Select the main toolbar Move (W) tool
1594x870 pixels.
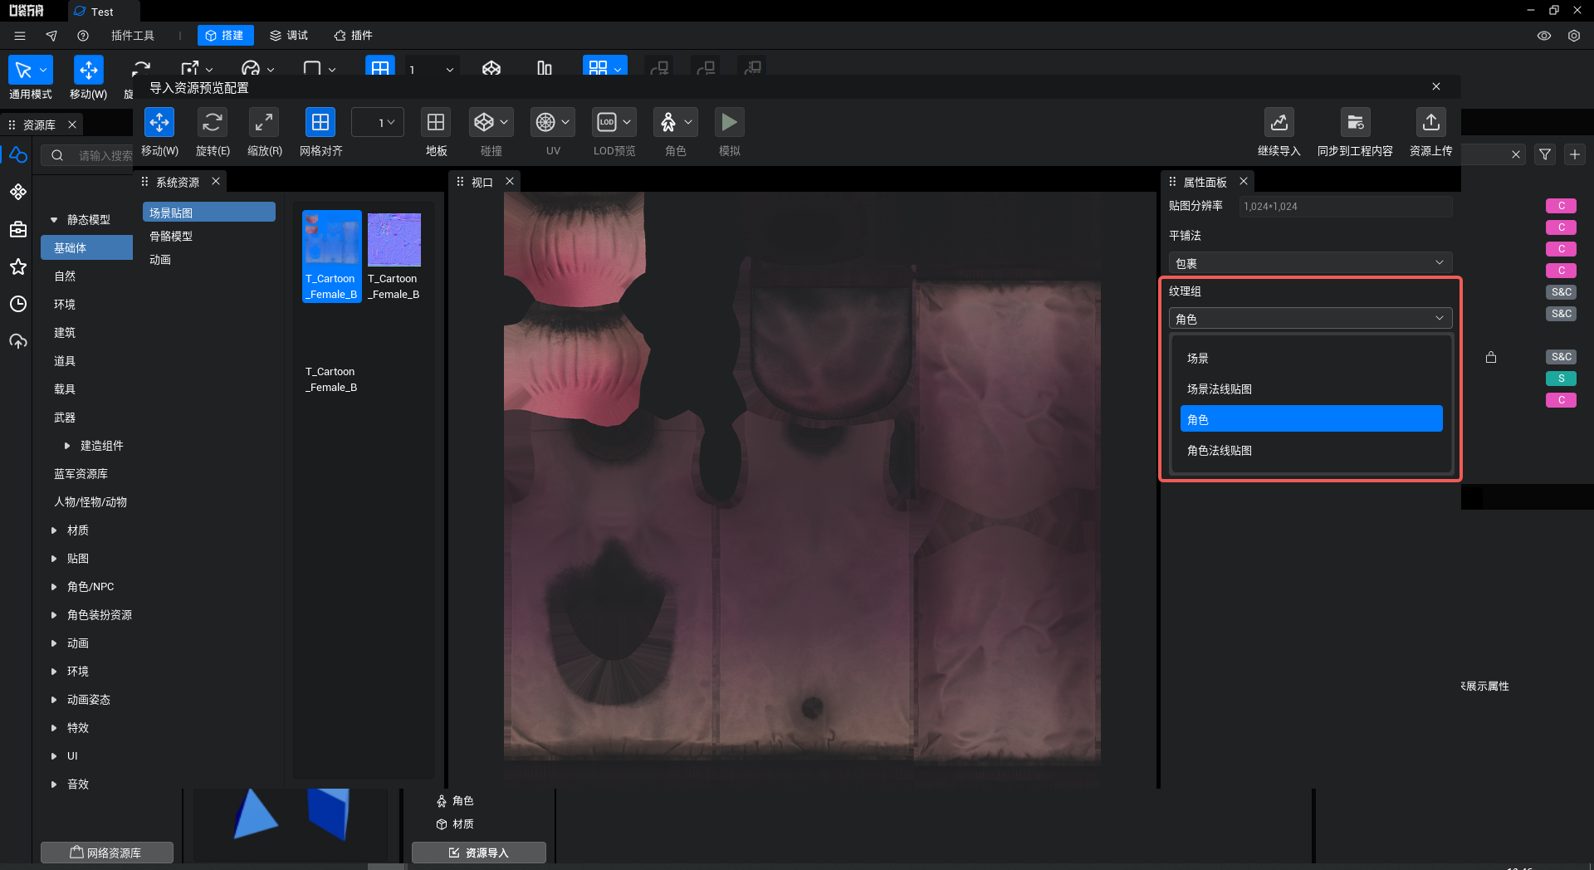[88, 71]
